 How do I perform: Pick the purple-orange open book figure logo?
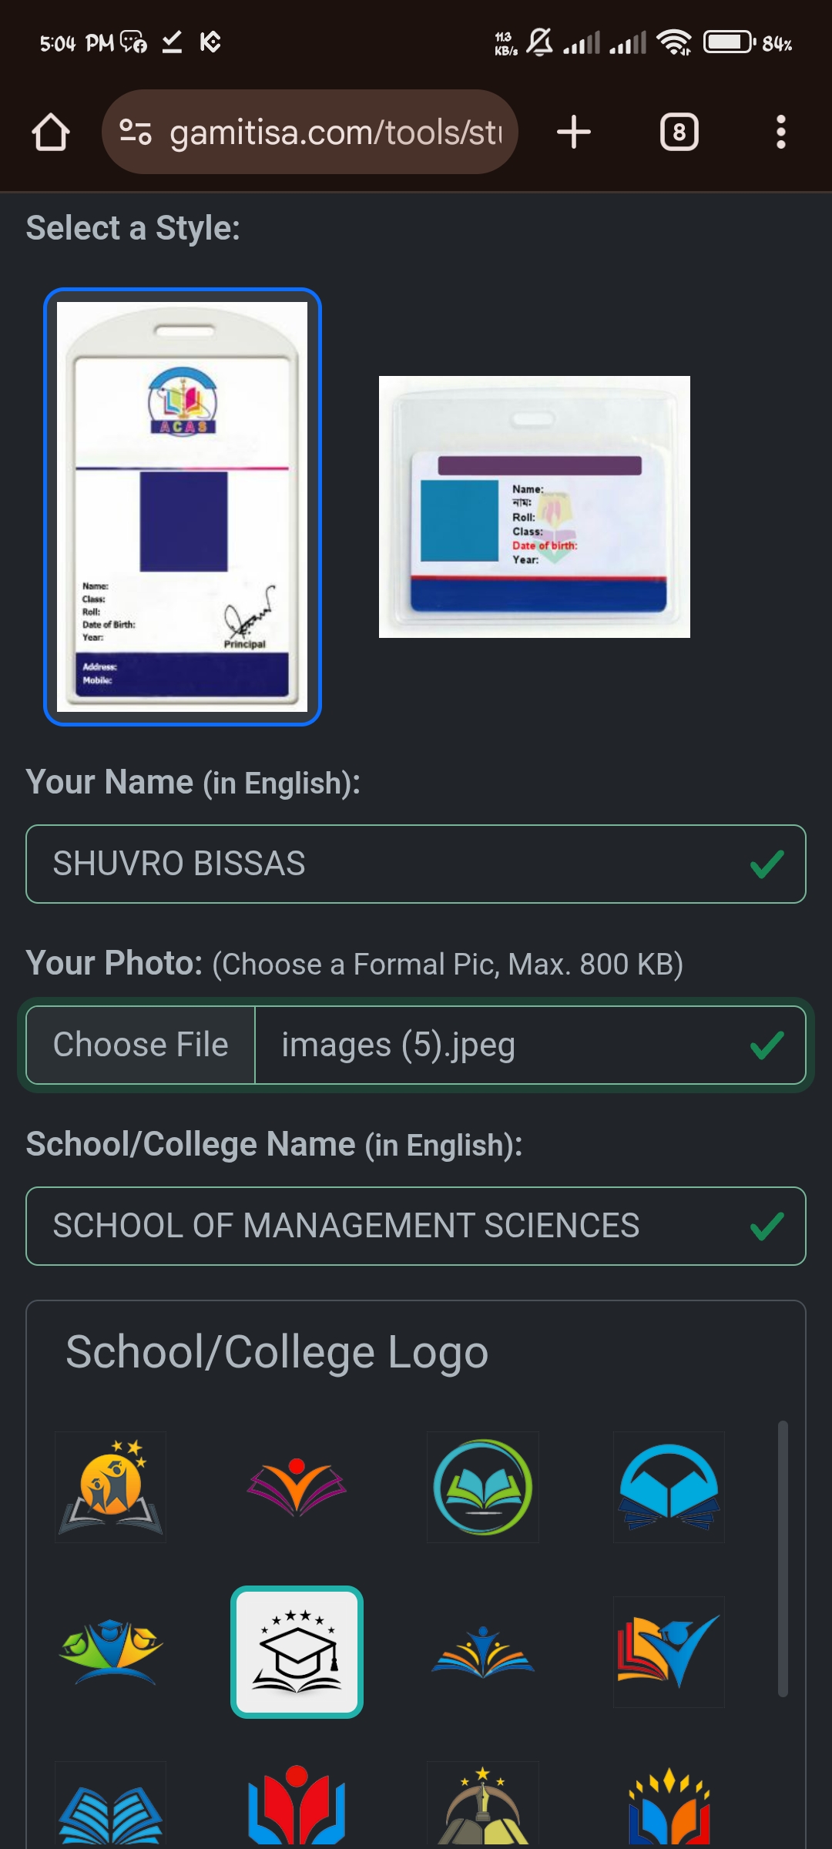point(297,1487)
